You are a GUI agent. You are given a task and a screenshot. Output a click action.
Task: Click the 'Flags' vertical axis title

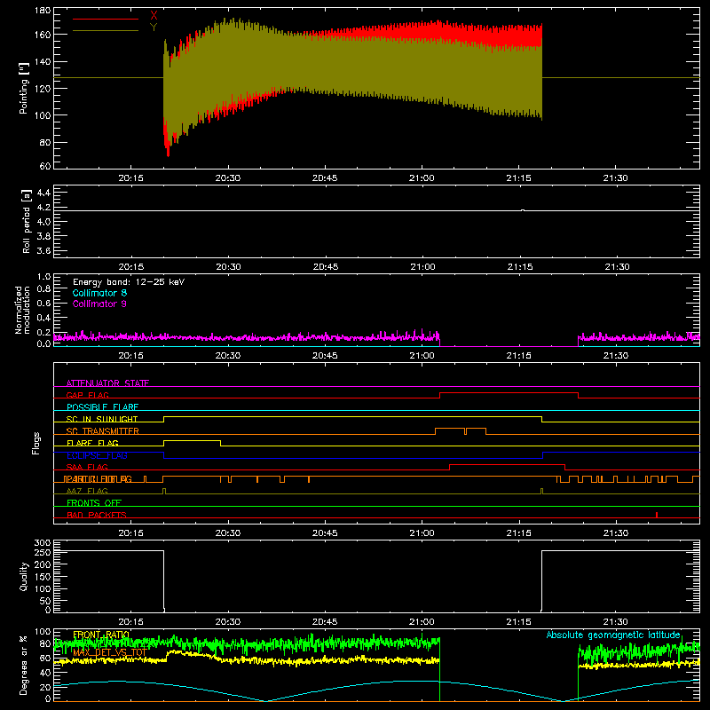(x=36, y=443)
